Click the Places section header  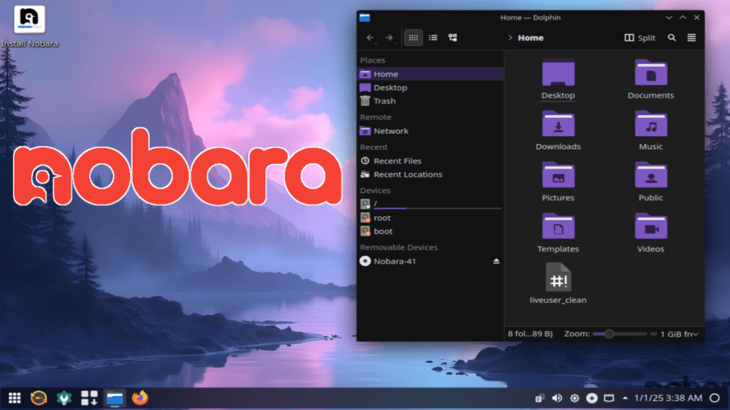pos(372,60)
